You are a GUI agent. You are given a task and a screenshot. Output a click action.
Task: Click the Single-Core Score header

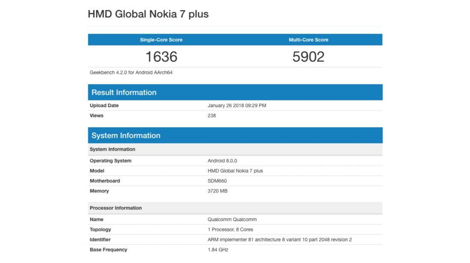(x=161, y=40)
